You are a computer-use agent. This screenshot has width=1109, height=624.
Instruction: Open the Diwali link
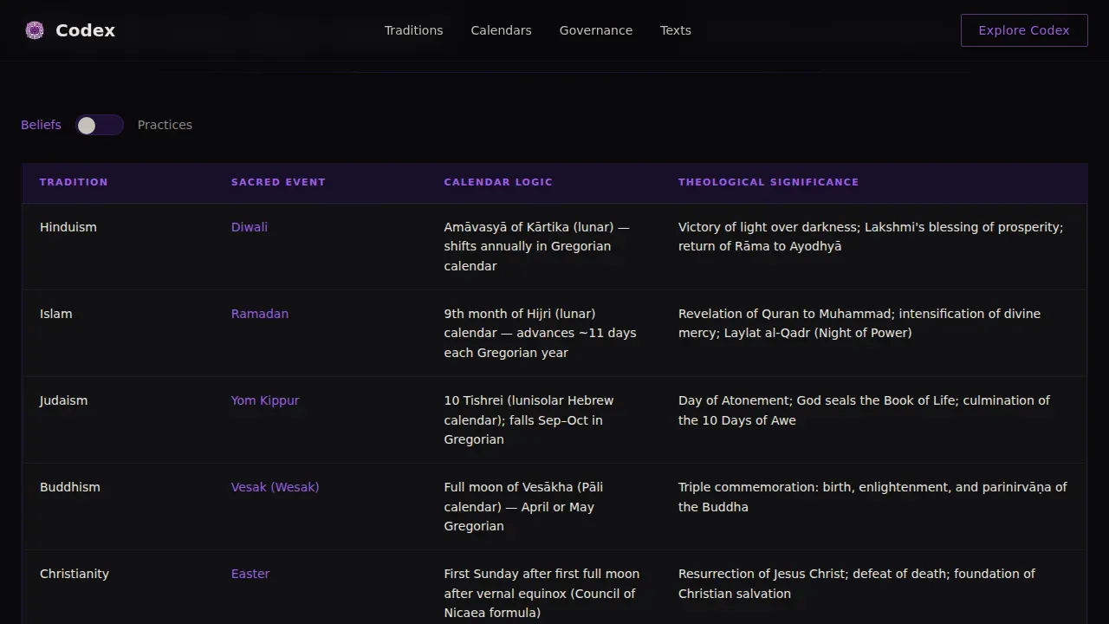click(250, 227)
